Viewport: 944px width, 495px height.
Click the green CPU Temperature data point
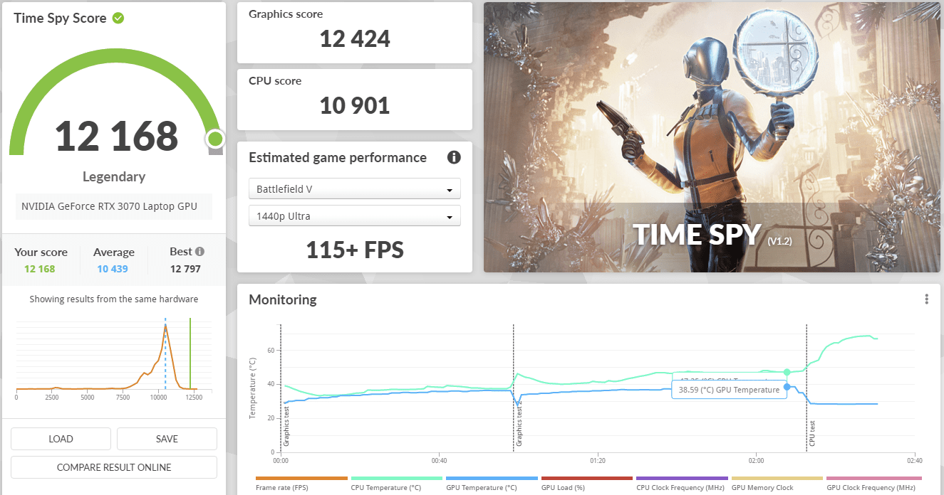[x=787, y=372]
